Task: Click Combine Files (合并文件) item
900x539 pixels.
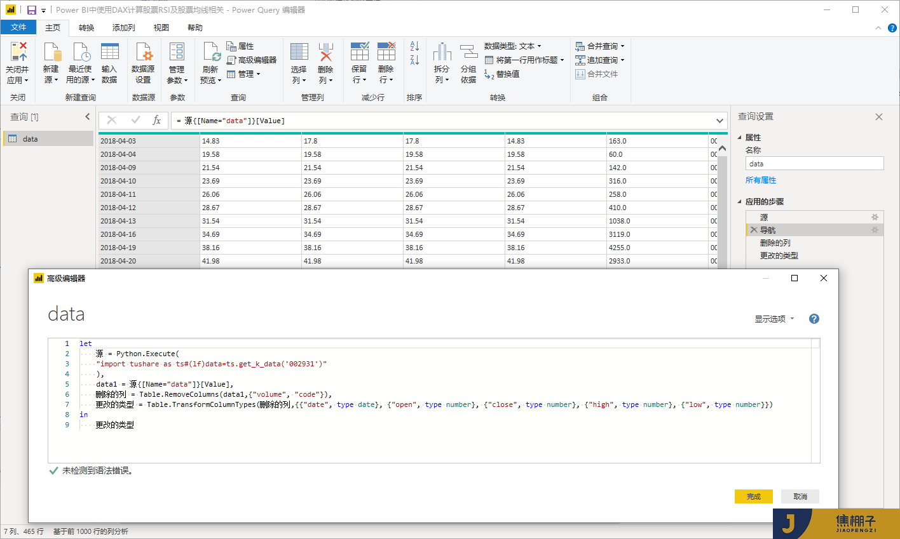Action: [596, 74]
